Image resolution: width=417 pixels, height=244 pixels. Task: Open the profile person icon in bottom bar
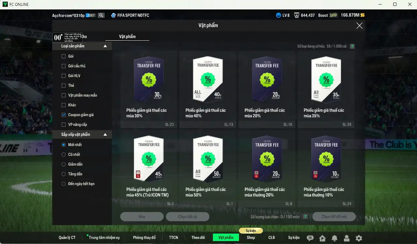click(347, 238)
